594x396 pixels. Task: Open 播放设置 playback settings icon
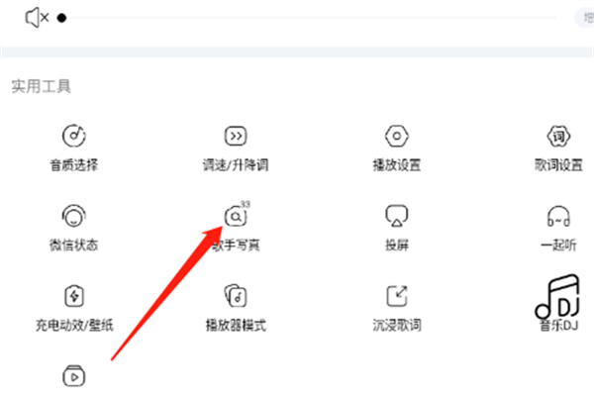point(397,136)
